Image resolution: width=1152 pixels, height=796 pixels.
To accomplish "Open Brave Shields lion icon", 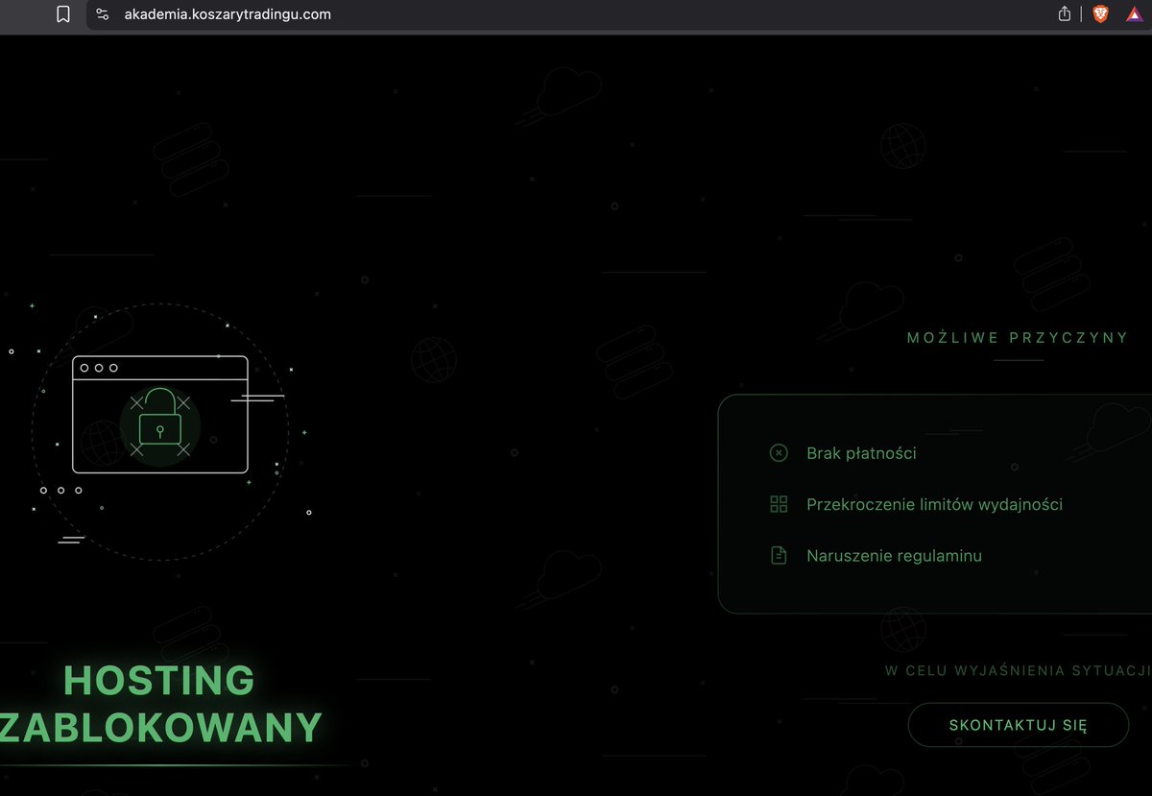I will [1100, 14].
